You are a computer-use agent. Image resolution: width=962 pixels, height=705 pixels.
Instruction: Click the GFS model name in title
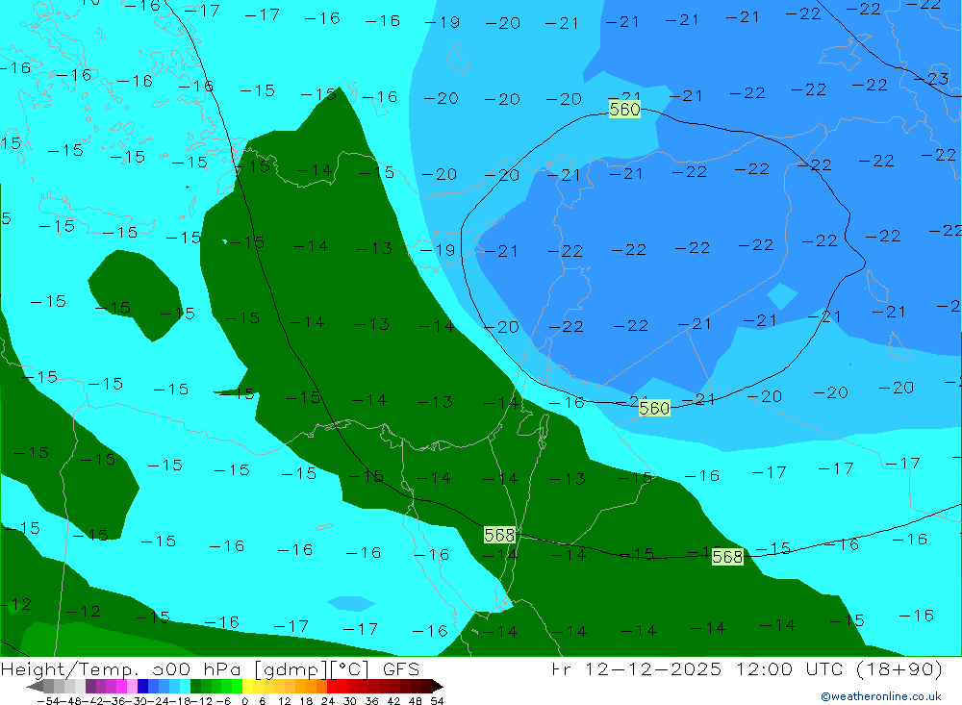click(x=401, y=668)
